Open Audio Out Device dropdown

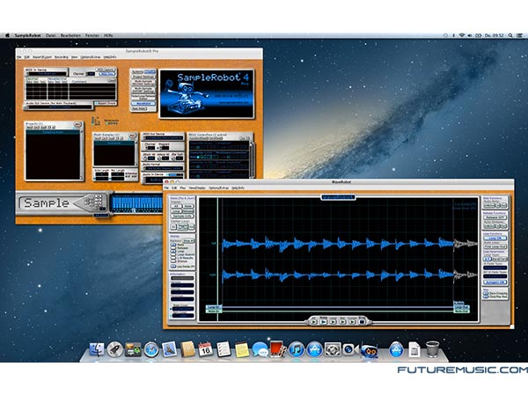click(60, 107)
